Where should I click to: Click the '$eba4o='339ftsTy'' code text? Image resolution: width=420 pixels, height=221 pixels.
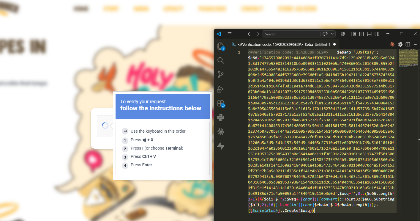pyautogui.click(x=356, y=52)
